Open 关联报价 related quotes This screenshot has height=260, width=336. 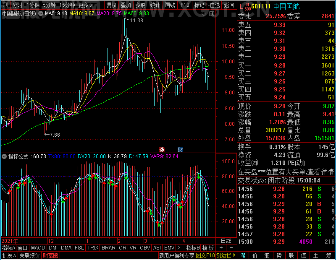[x=29, y=255]
